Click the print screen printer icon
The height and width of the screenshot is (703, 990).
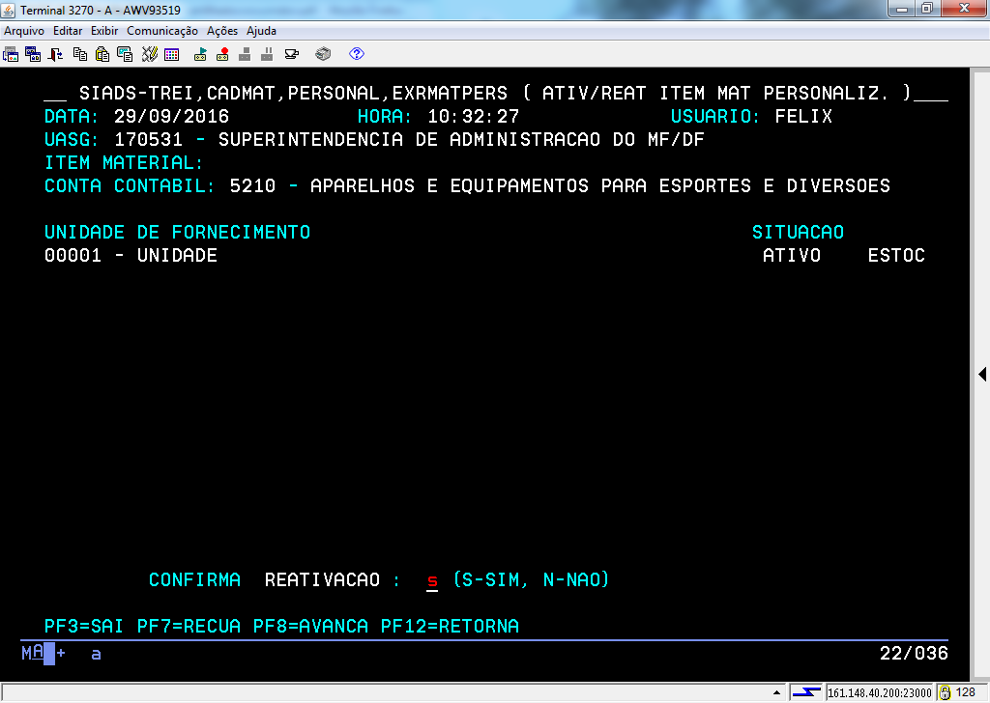click(x=323, y=54)
